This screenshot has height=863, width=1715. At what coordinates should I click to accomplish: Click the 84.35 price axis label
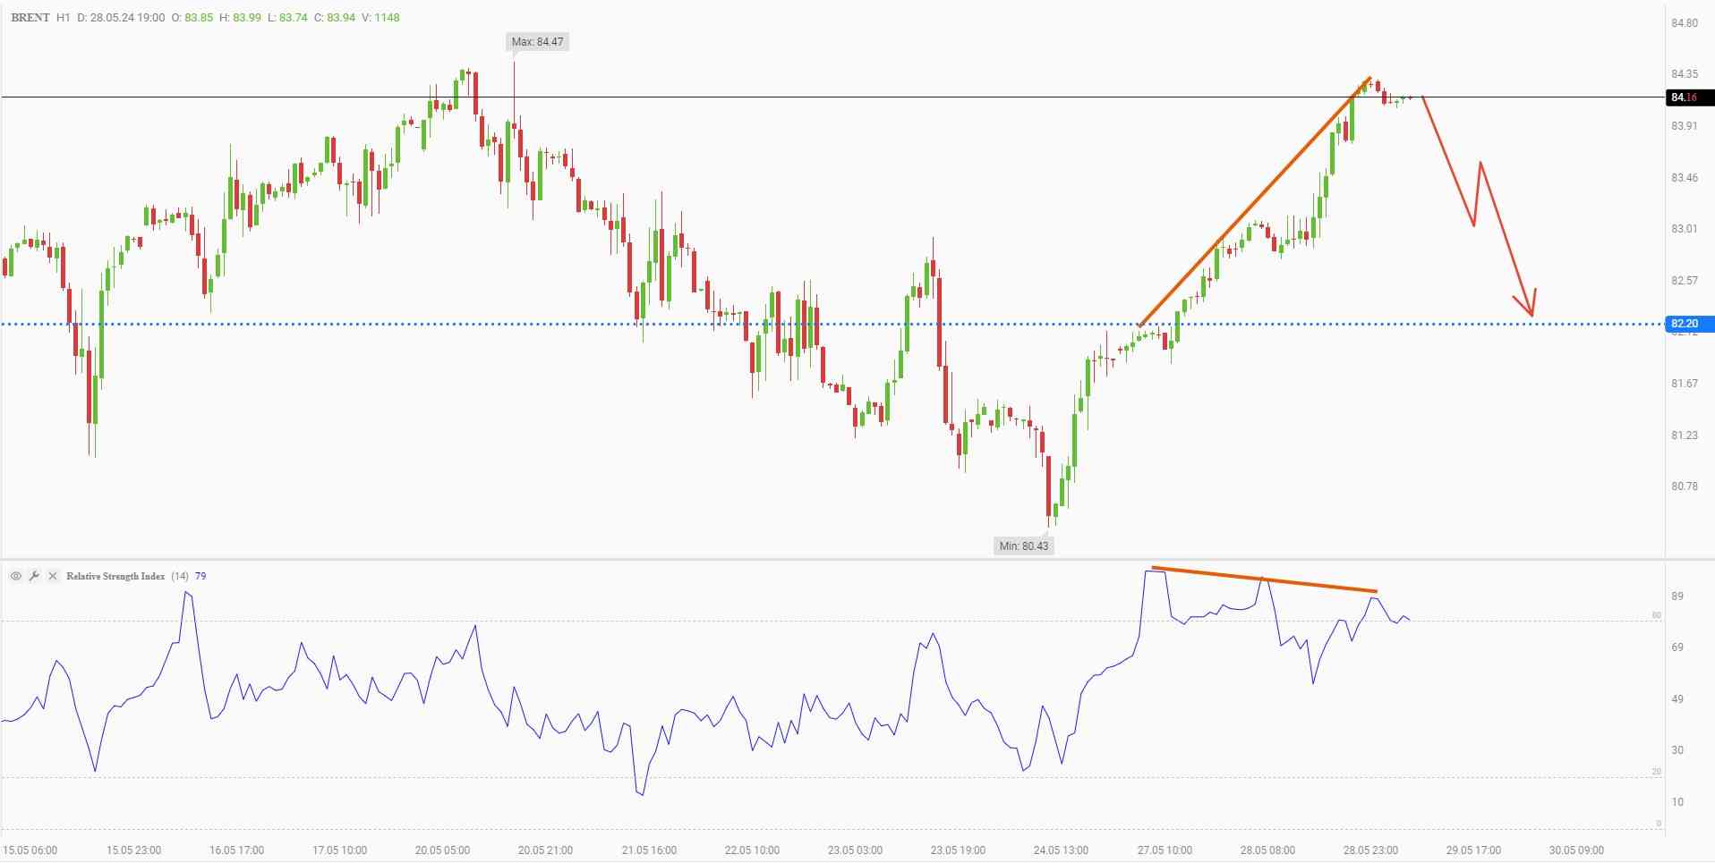point(1684,74)
